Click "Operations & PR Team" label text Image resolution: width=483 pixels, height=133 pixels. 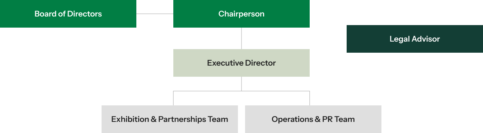point(313,119)
